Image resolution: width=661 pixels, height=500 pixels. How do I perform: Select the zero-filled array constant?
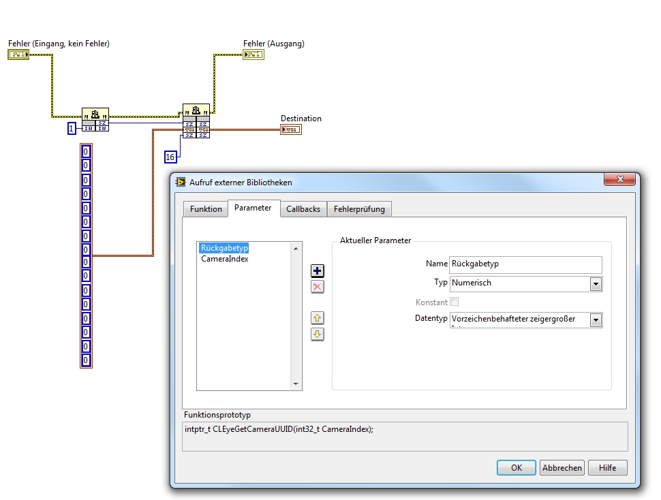coord(86,255)
